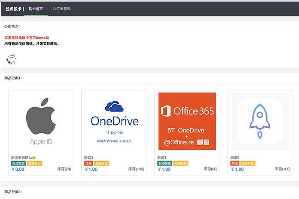Click the 自动发货 badge on the Office 365 card
299x199 pixels.
[x=165, y=163]
